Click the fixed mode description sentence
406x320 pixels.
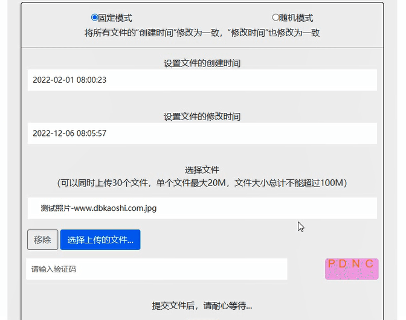(202, 33)
